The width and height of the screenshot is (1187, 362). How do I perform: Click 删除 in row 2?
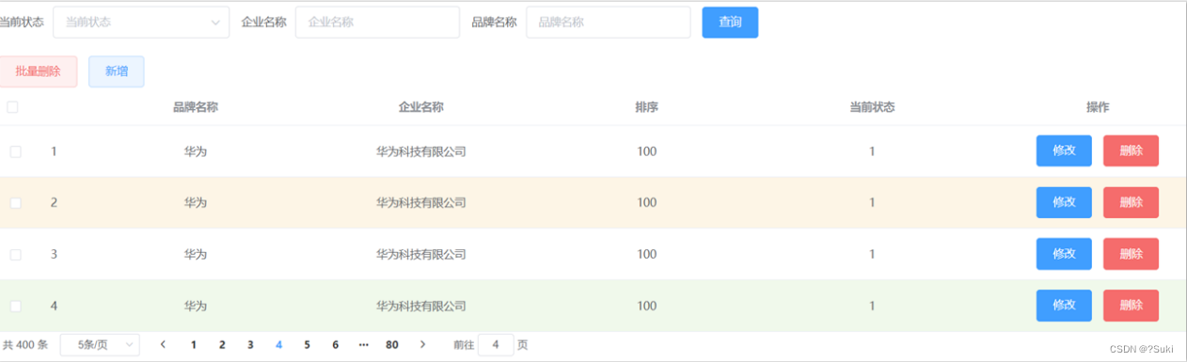pyautogui.click(x=1131, y=202)
